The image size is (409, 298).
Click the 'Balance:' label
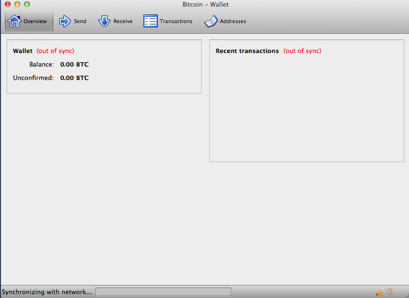click(x=42, y=64)
